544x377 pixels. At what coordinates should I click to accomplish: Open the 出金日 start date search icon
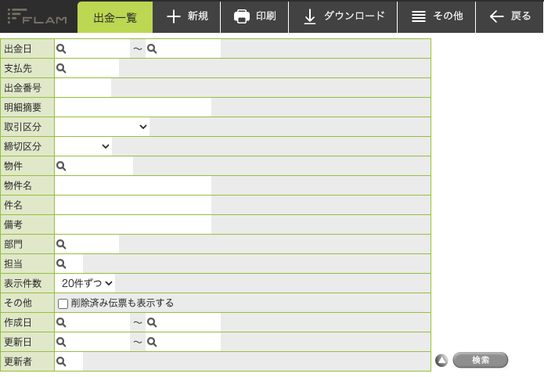[61, 49]
